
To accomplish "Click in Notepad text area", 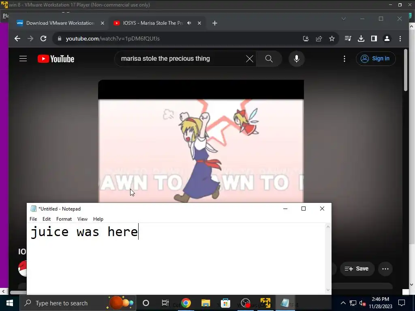I will (176, 258).
